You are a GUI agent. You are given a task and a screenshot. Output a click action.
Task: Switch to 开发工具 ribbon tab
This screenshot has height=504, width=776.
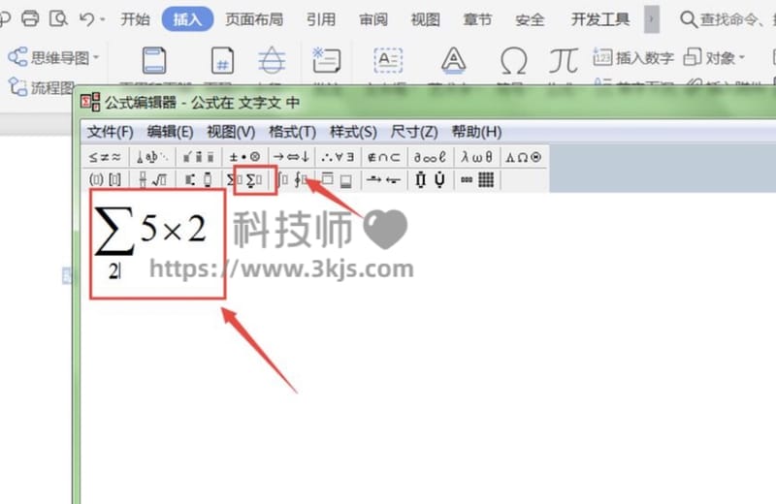pos(599,19)
